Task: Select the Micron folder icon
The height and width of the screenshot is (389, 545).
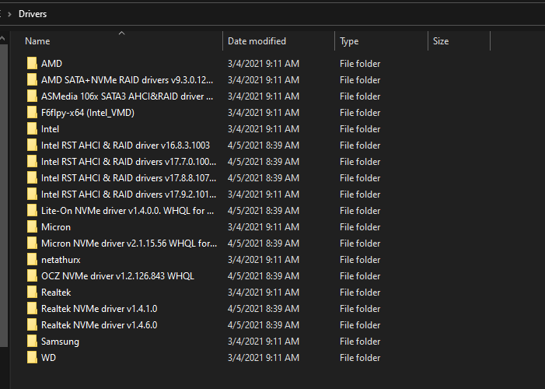Action: (x=32, y=227)
